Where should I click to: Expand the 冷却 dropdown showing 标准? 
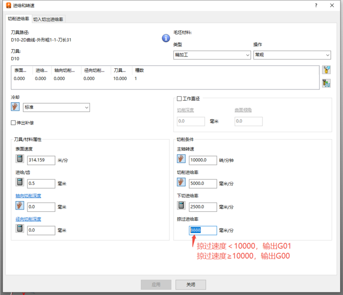(x=56, y=107)
